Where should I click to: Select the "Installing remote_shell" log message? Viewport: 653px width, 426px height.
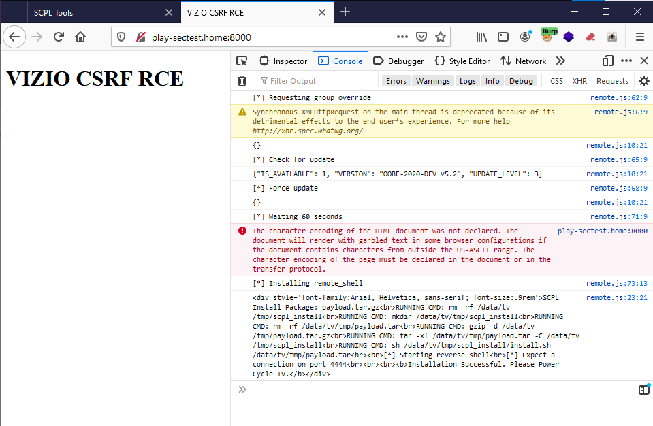click(308, 283)
